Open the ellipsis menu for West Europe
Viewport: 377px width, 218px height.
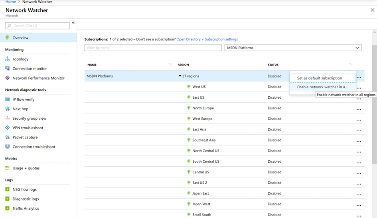(359, 120)
